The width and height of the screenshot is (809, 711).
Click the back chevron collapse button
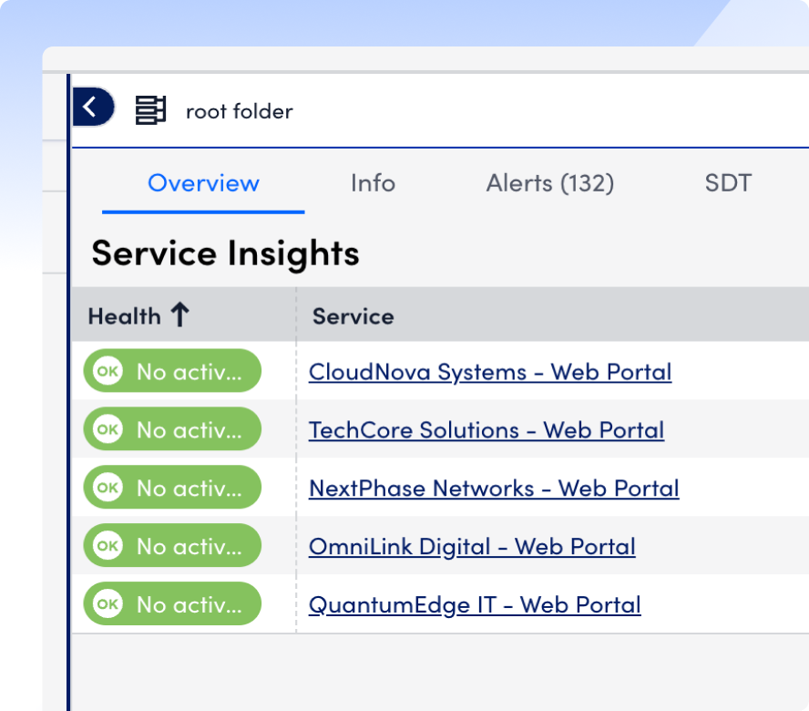tap(91, 108)
